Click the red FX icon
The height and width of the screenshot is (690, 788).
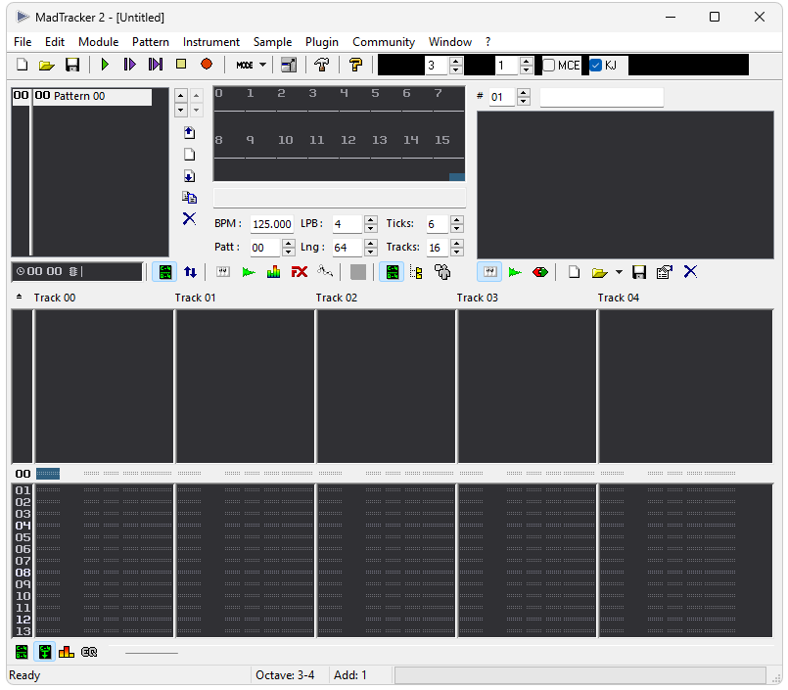[299, 272]
